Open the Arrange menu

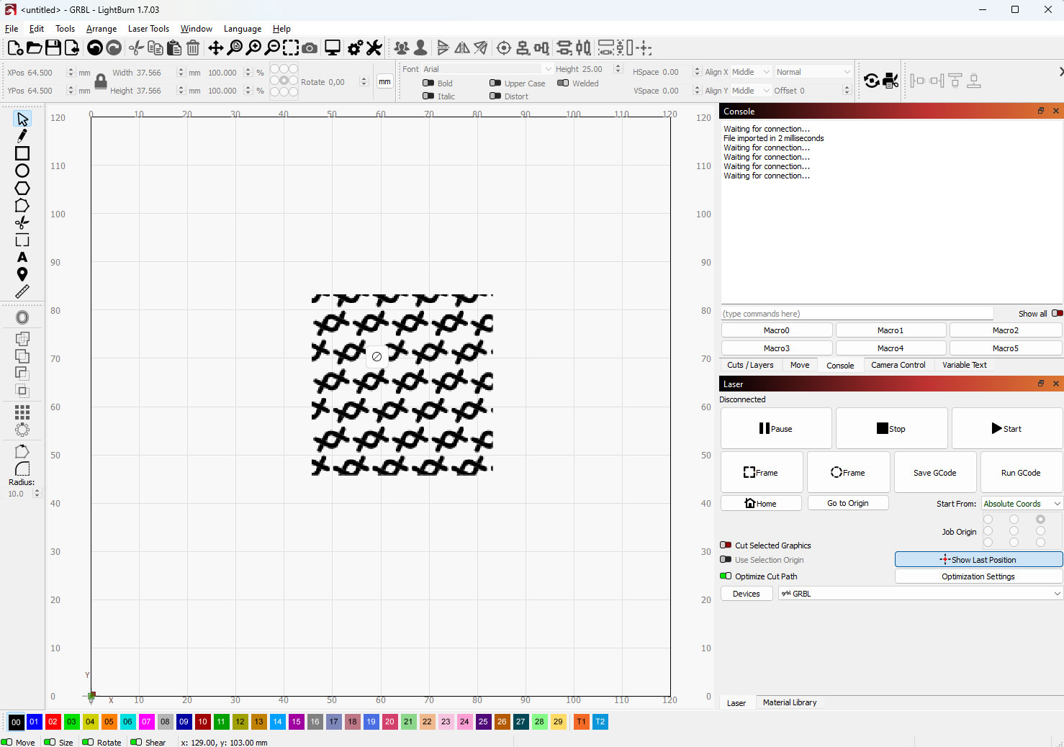[x=102, y=29]
